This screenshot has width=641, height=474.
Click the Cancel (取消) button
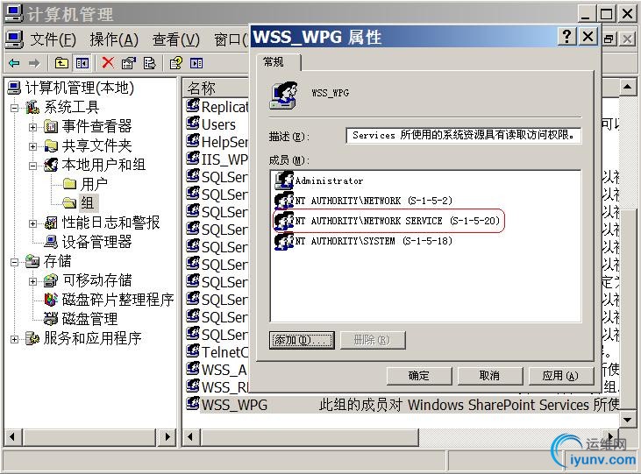pos(490,376)
